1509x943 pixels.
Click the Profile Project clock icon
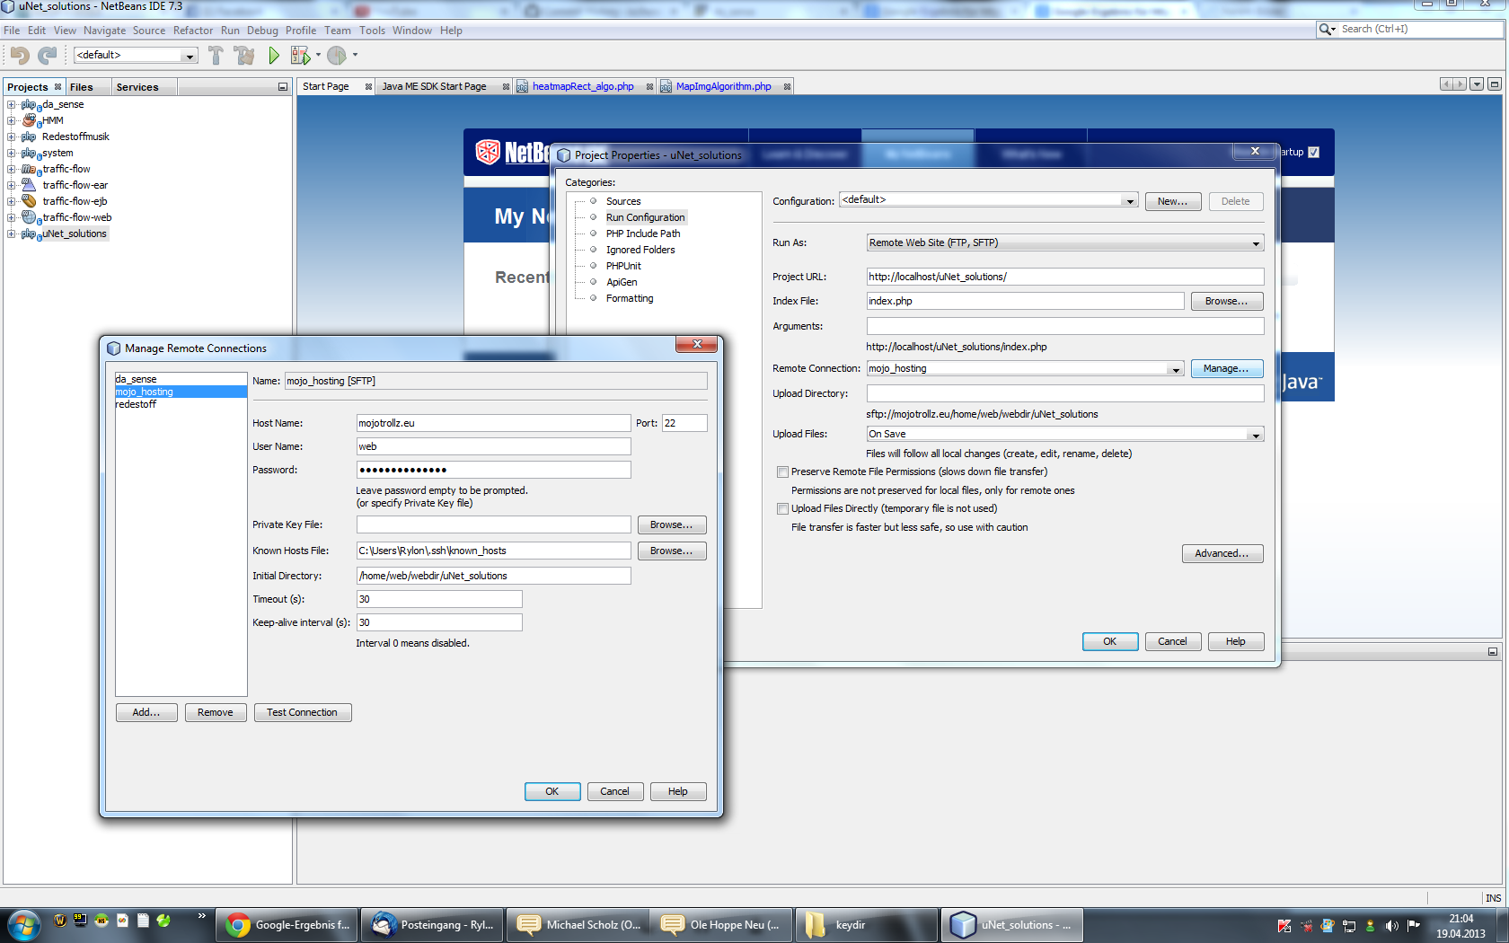pyautogui.click(x=337, y=56)
